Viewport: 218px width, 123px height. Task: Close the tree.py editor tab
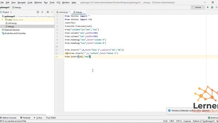pos(84,12)
